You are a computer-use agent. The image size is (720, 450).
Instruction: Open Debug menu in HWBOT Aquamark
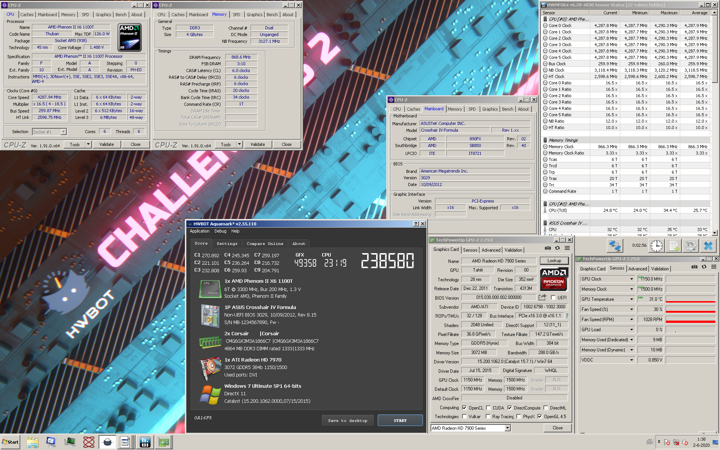pos(220,231)
